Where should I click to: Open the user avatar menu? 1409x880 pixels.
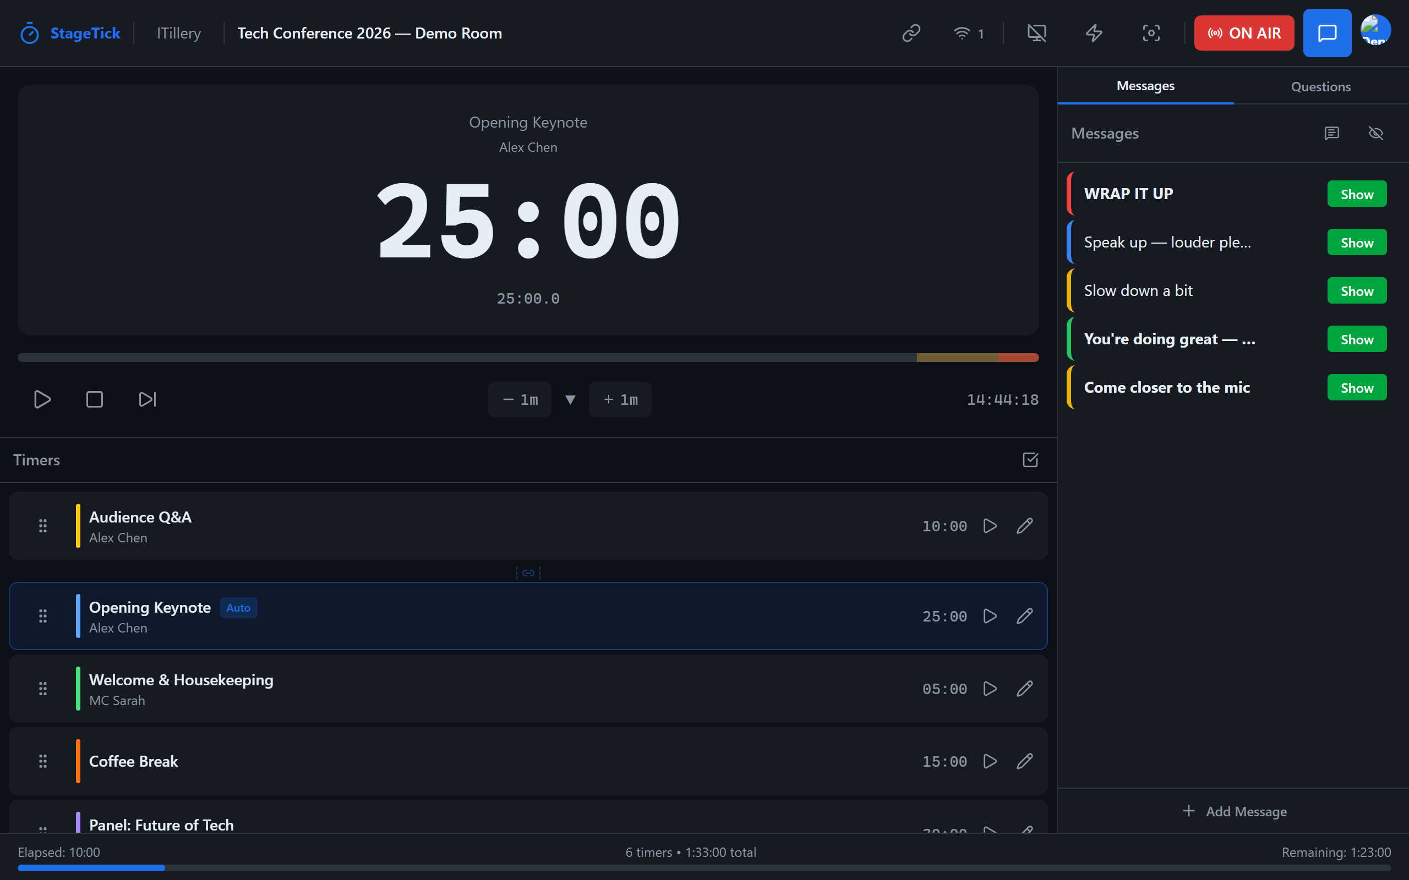coord(1375,30)
